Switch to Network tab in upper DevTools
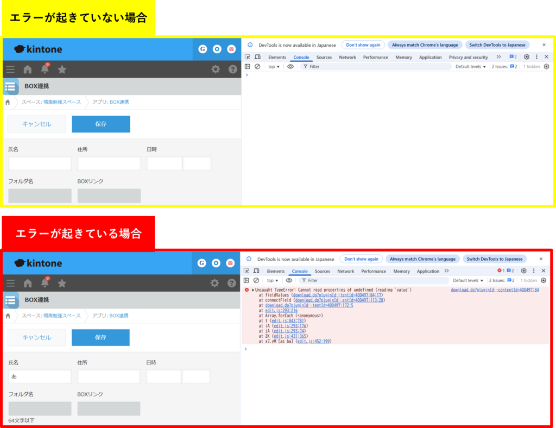Screen dimensions: 556x428 tap(347, 57)
